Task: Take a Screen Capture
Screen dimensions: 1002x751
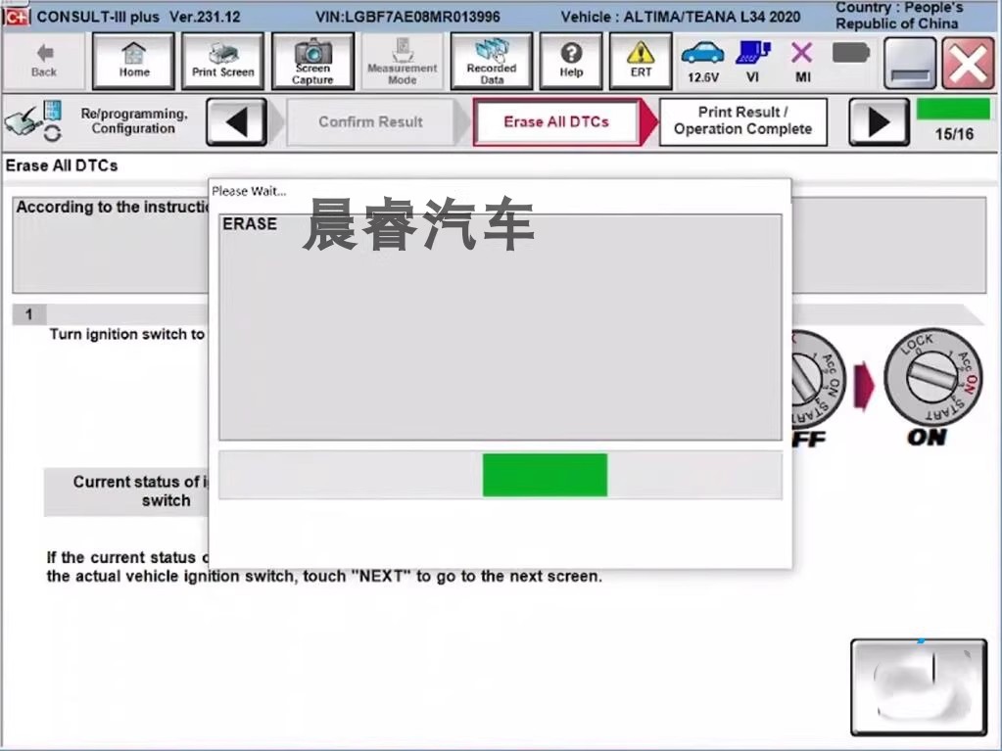Action: click(x=312, y=61)
